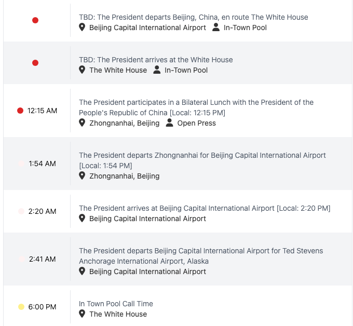Click the location pin in the 2:20 AM row
Image resolution: width=353 pixels, height=326 pixels.
(82, 219)
